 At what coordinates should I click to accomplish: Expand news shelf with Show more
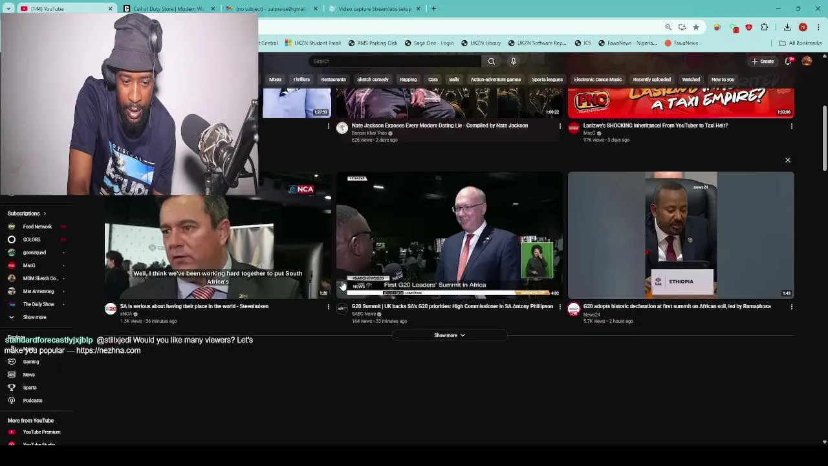[x=450, y=335]
